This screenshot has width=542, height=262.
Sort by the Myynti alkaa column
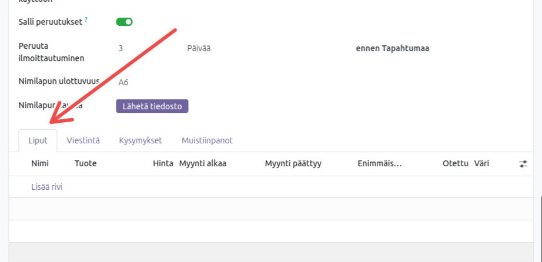(202, 164)
